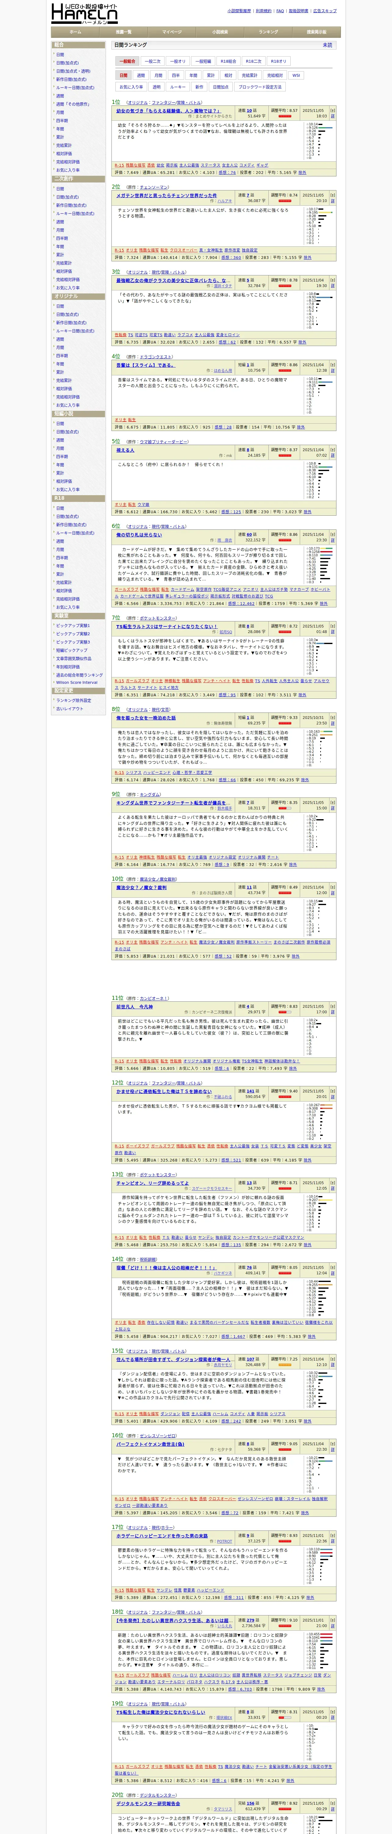Open novel 視える人
392x1834 pixels.
point(125,450)
